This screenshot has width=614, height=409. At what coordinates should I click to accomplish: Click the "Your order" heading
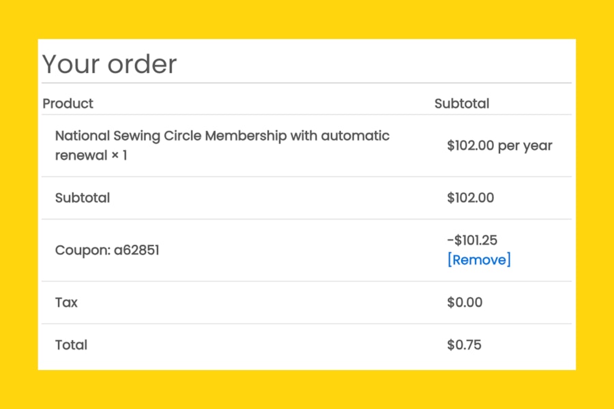[x=109, y=64]
